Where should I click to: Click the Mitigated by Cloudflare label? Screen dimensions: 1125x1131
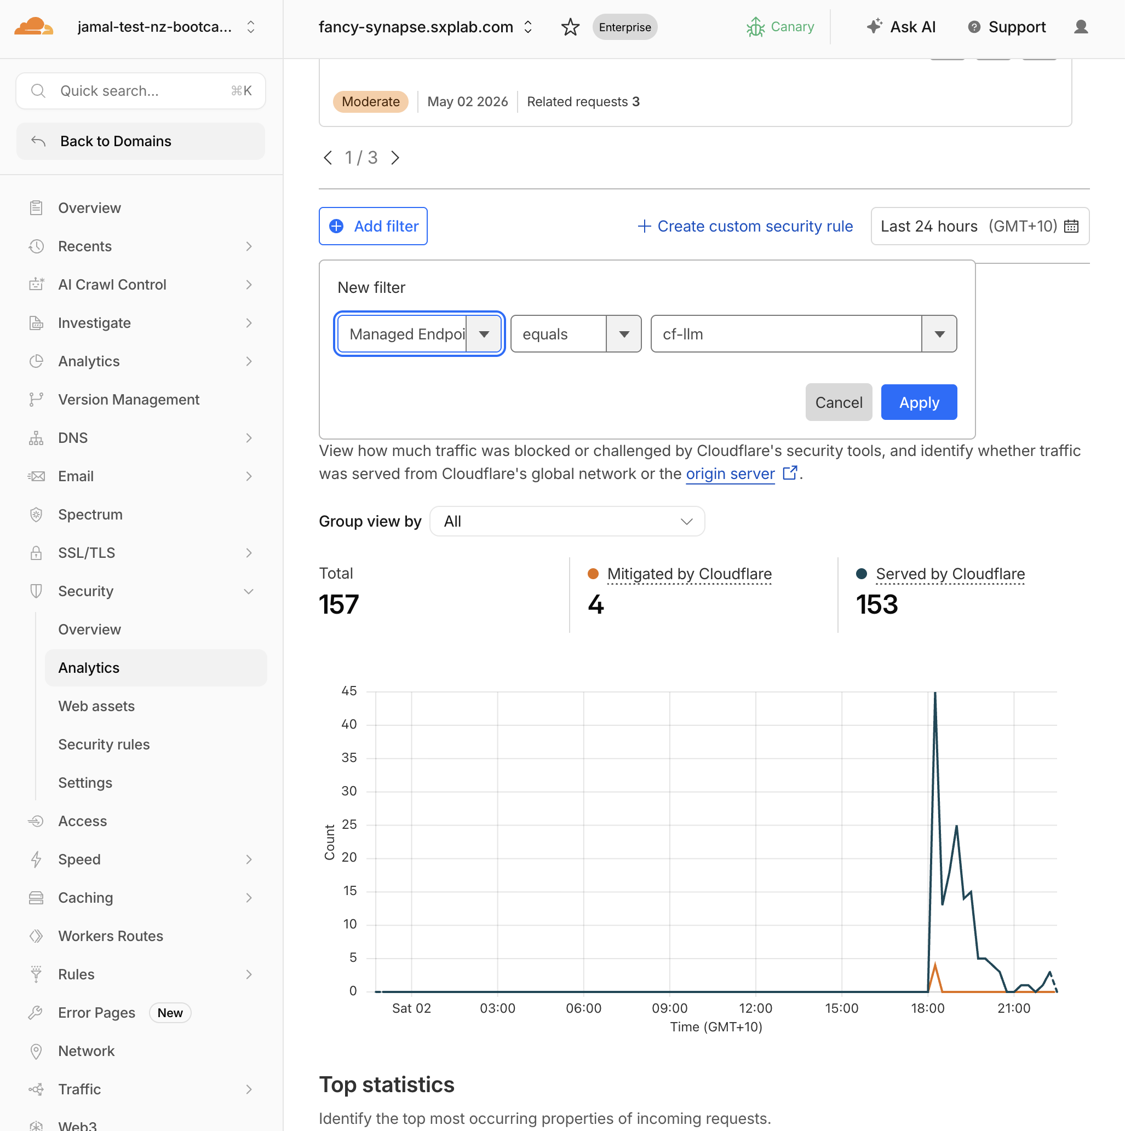pos(688,574)
